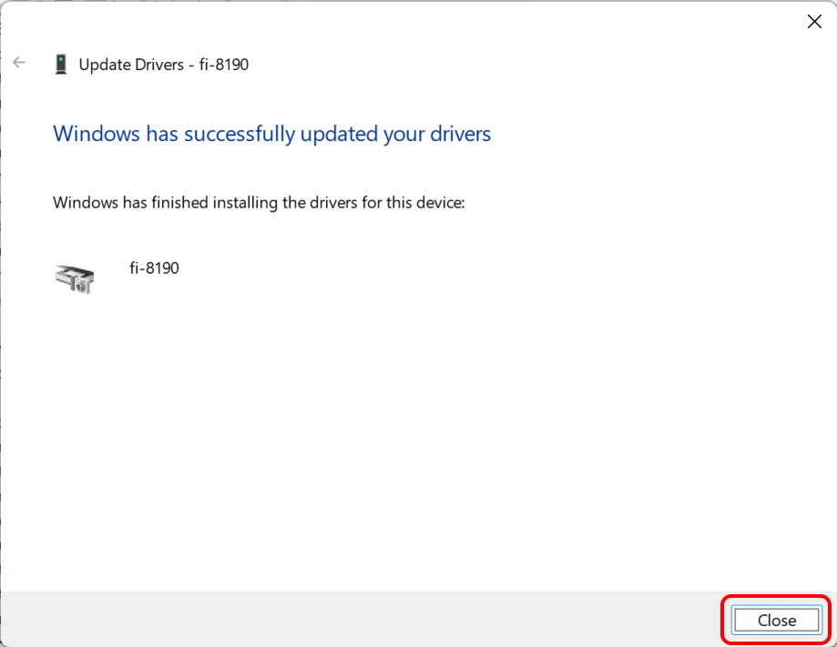Image resolution: width=837 pixels, height=647 pixels.
Task: Click the "Windows has successfully updated your drivers" heading
Action: point(271,134)
